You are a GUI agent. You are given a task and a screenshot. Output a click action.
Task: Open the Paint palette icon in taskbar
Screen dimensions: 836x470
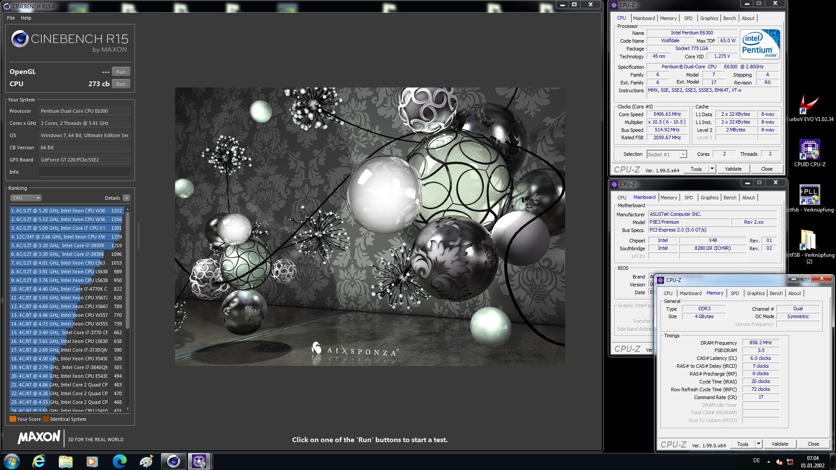pos(146,461)
